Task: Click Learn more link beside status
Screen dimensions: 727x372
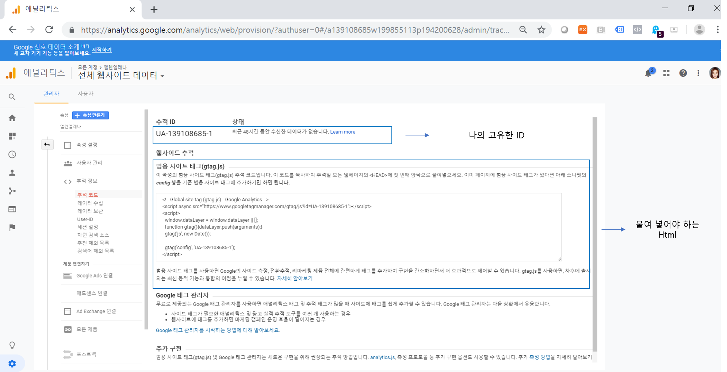Action: click(x=343, y=132)
